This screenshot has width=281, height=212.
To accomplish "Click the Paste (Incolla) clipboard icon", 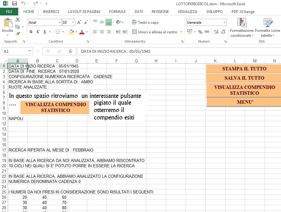I will point(8,23).
